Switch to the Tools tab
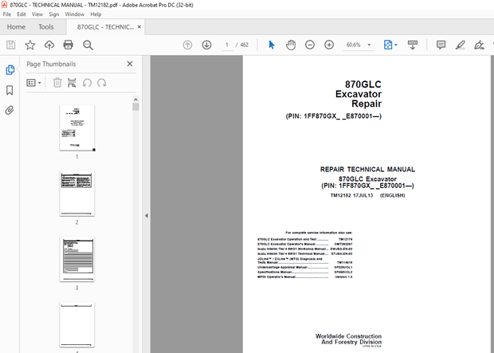Screen dimensions: 494x353 point(46,27)
